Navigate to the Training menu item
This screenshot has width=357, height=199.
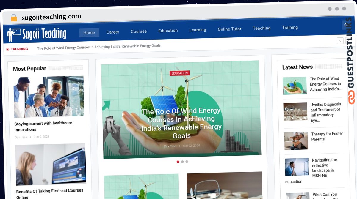click(290, 27)
